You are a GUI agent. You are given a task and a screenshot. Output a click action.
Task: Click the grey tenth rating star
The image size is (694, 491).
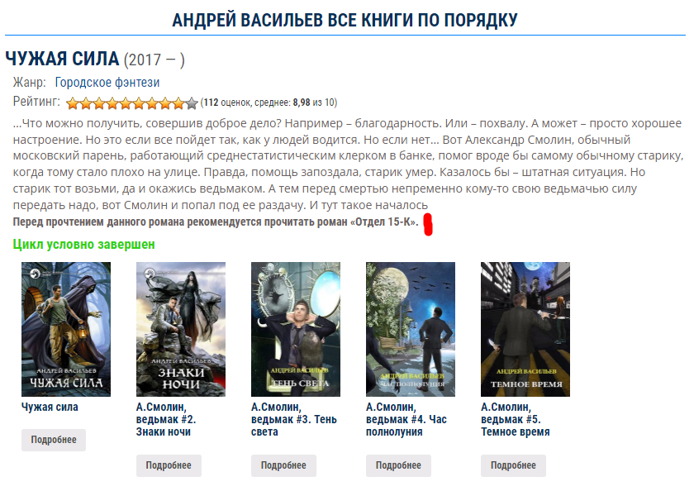pos(192,103)
